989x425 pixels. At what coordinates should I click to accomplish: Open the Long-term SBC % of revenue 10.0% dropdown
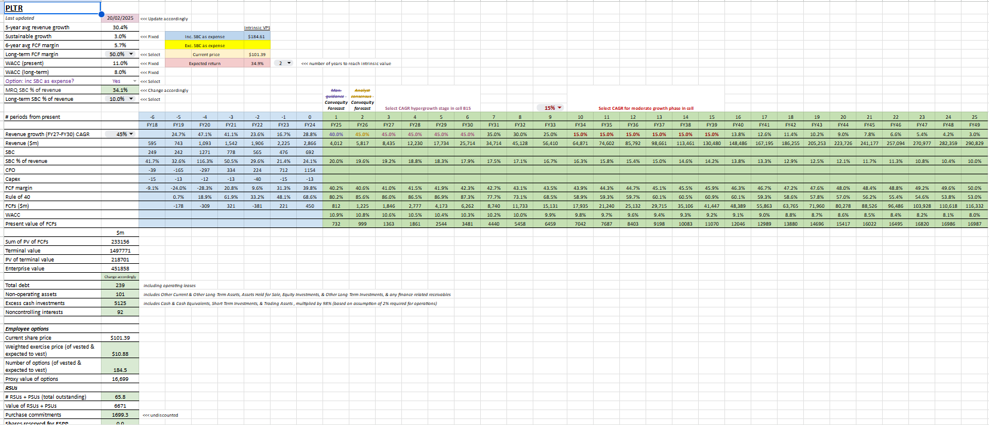pyautogui.click(x=131, y=99)
